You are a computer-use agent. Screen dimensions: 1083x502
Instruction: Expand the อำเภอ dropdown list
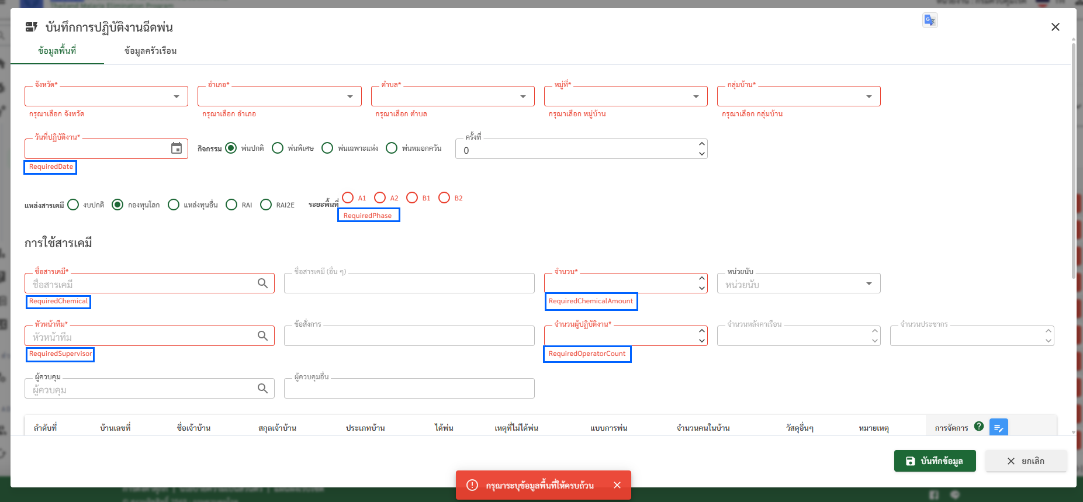pyautogui.click(x=350, y=96)
